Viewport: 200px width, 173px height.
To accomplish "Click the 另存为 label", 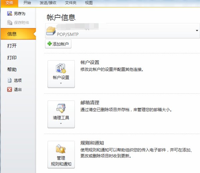I will coord(20,14).
